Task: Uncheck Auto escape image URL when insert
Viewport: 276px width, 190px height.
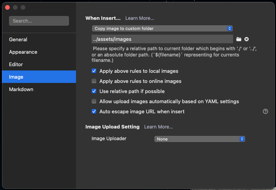Action: (94, 112)
